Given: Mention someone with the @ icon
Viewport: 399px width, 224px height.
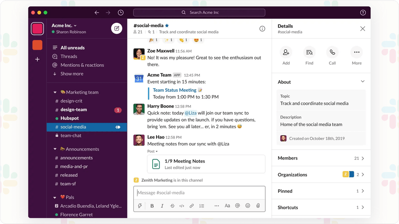Looking at the screenshot, I should (238, 206).
